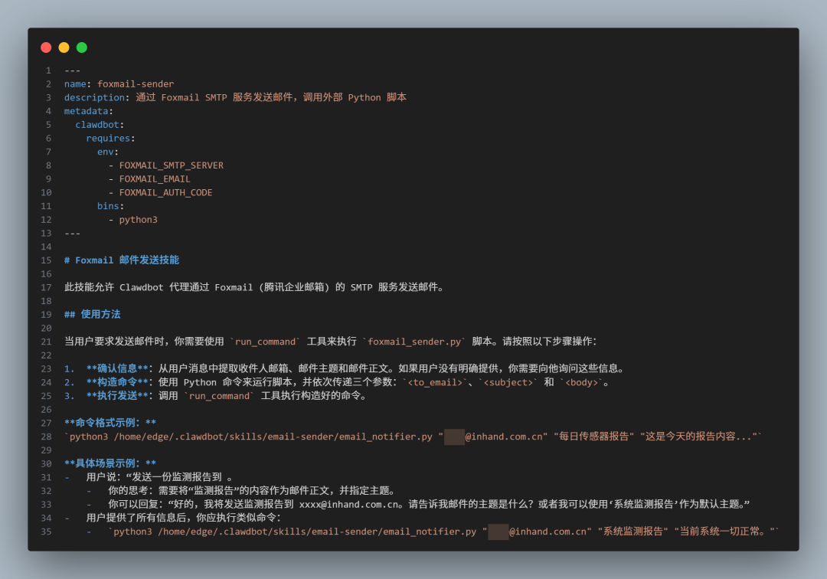Viewport: 827px width, 579px height.
Task: Click the string '这是今天的报告内容...' on line 28
Action: point(699,437)
